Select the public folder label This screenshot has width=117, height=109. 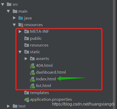(36, 38)
